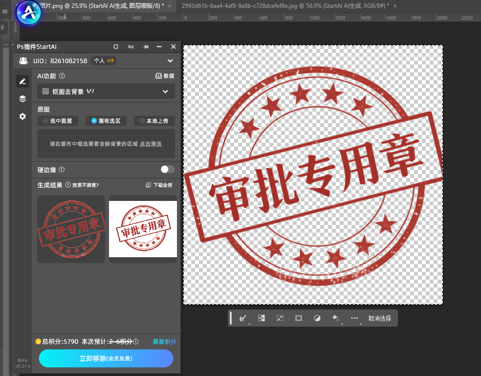
Task: Toggle the 硬边缘 switch
Action: tap(167, 169)
